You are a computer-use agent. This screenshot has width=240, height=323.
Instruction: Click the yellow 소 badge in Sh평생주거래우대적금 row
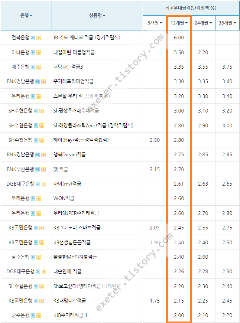pos(42,111)
